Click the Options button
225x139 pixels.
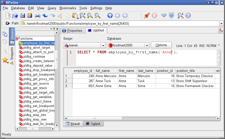161,45
